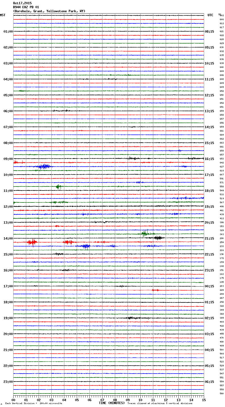The height and width of the screenshot is (407, 225).
Task: Click the 02:15 UTC time label
Action: pos(209,318)
